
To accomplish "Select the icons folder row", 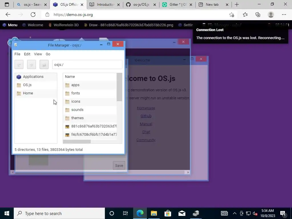I will [90, 102].
